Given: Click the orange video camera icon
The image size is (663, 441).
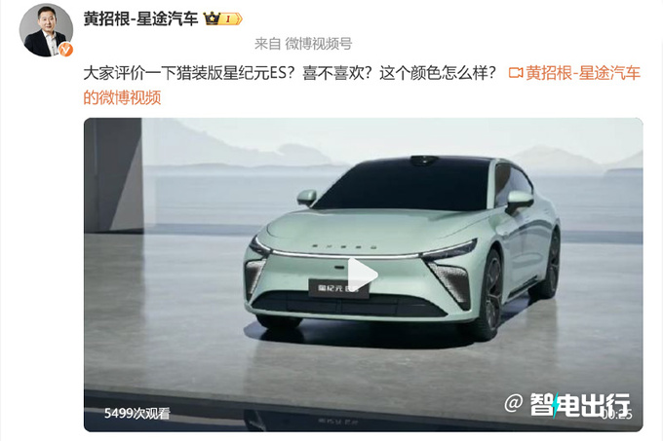Looking at the screenshot, I should tap(516, 73).
